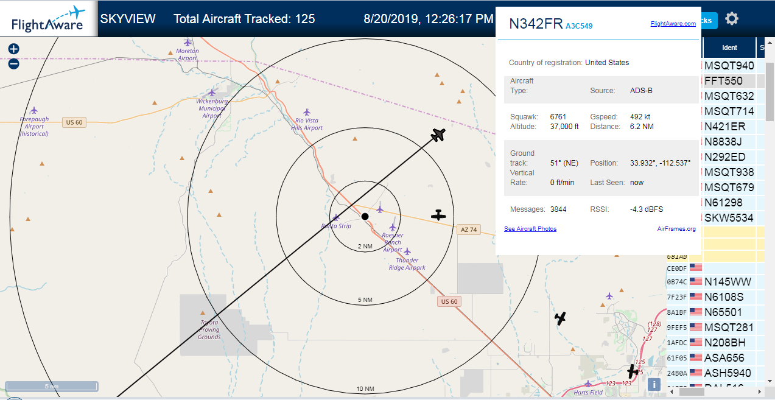Screen dimensions: 775x400
Task: Click the receiver site black dot
Action: (x=365, y=216)
